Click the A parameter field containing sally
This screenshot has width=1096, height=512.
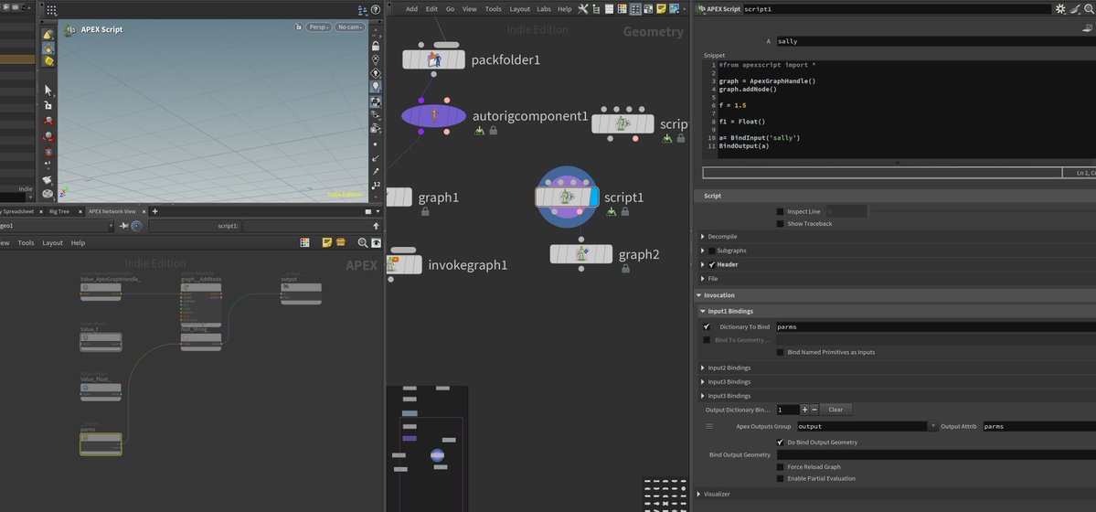click(934, 41)
